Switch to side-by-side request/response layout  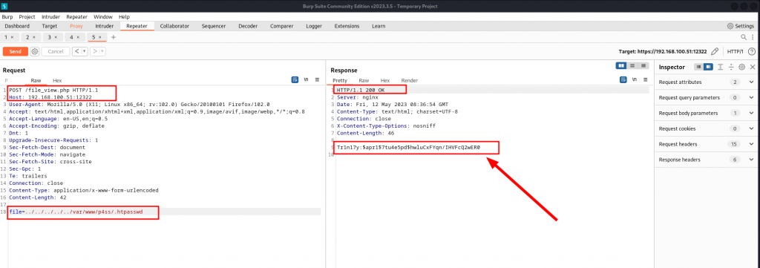(x=621, y=65)
